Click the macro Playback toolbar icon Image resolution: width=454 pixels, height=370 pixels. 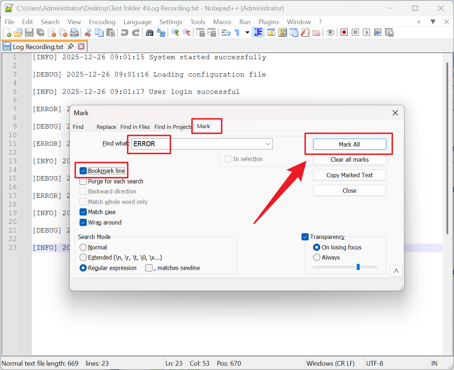pos(367,33)
